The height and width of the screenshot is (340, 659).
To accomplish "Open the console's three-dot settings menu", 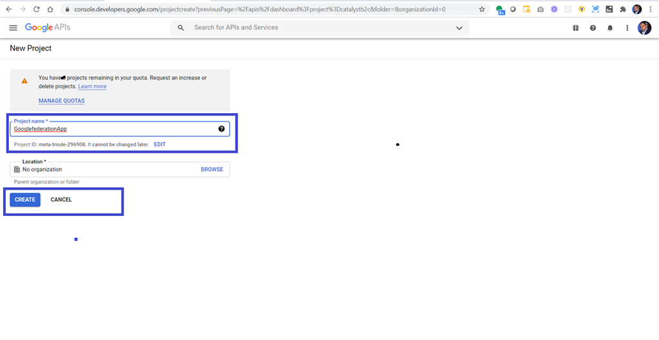I will coord(627,28).
